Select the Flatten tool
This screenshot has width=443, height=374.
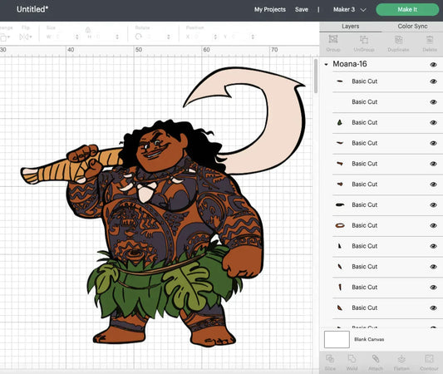401,359
